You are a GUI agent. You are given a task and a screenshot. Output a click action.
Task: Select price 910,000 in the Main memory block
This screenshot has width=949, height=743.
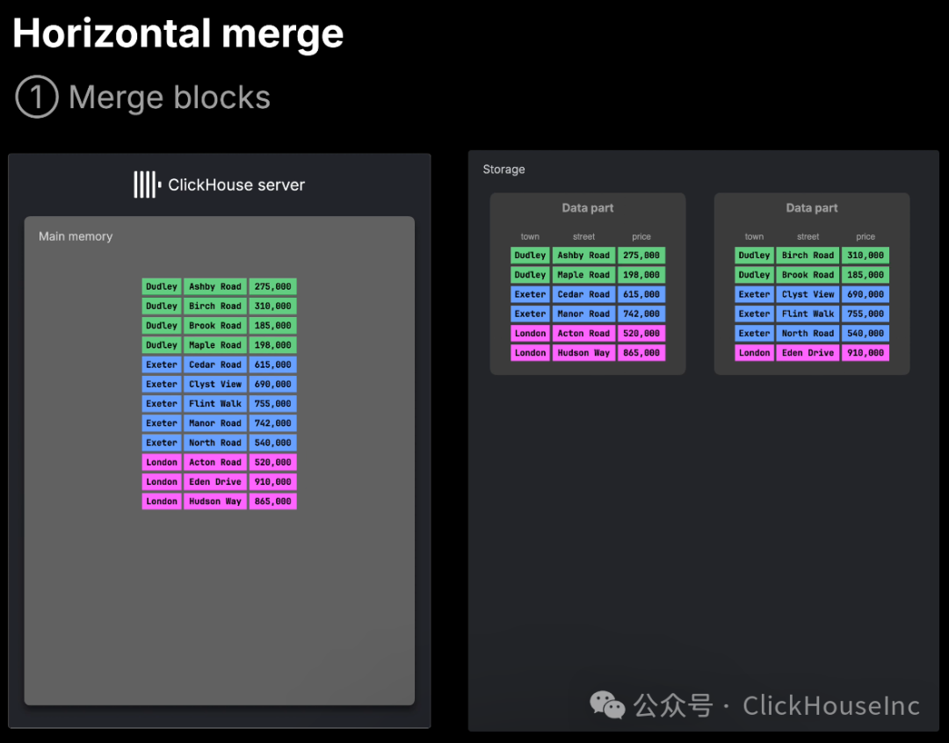pyautogui.click(x=273, y=481)
